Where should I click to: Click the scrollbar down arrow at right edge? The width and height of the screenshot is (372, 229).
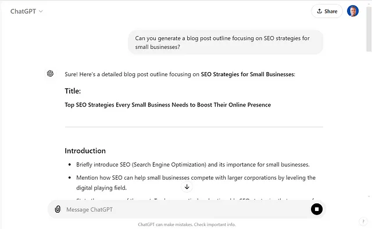point(369,196)
